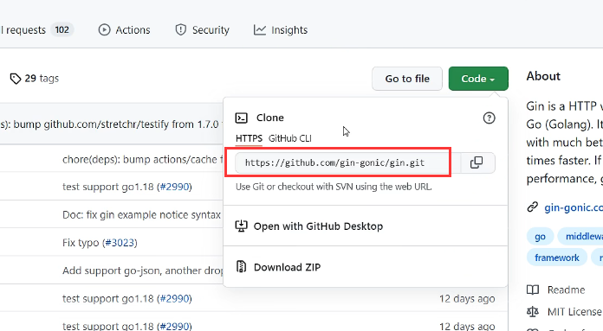
Task: Expand the green Code dropdown
Action: pos(478,79)
